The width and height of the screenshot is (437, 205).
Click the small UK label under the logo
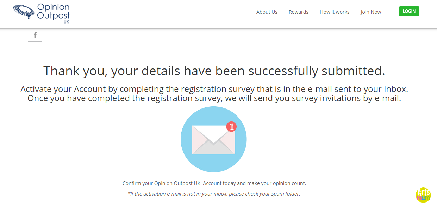coord(67,21)
